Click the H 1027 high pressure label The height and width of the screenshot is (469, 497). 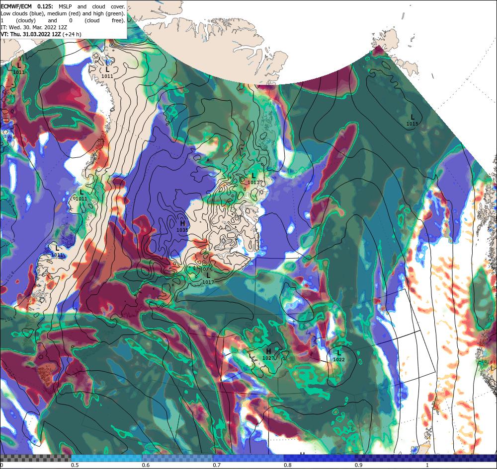(x=268, y=354)
